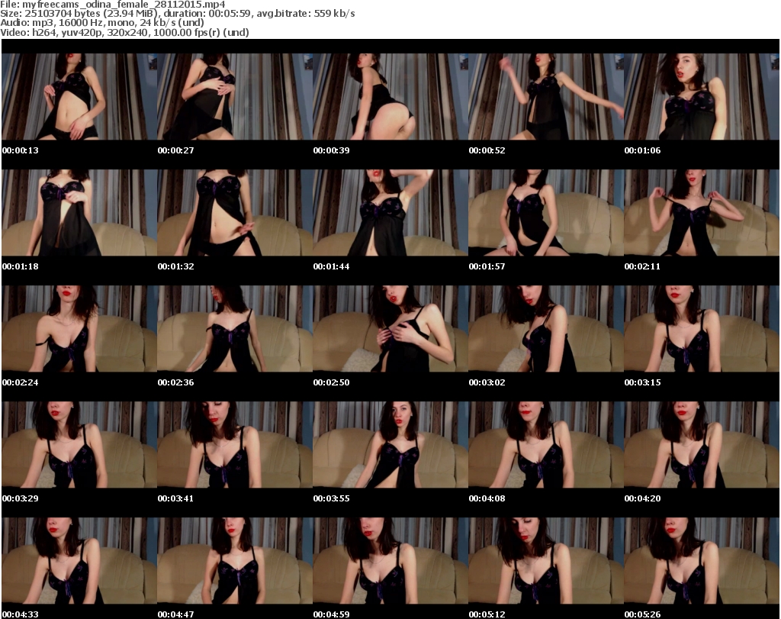Open the thumbnail above timestamp 00:04:20

702,444
